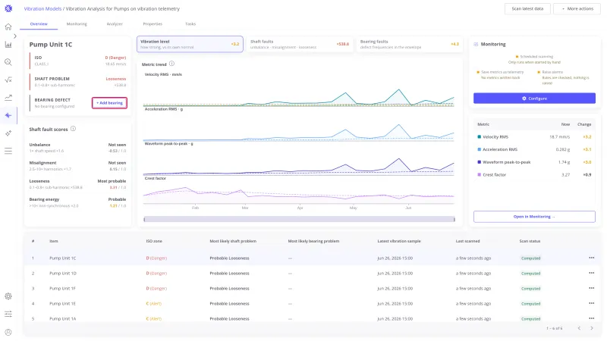Open the sliders preferences sidebar icon
Screen dimensions: 607x341
pyautogui.click(x=8, y=314)
